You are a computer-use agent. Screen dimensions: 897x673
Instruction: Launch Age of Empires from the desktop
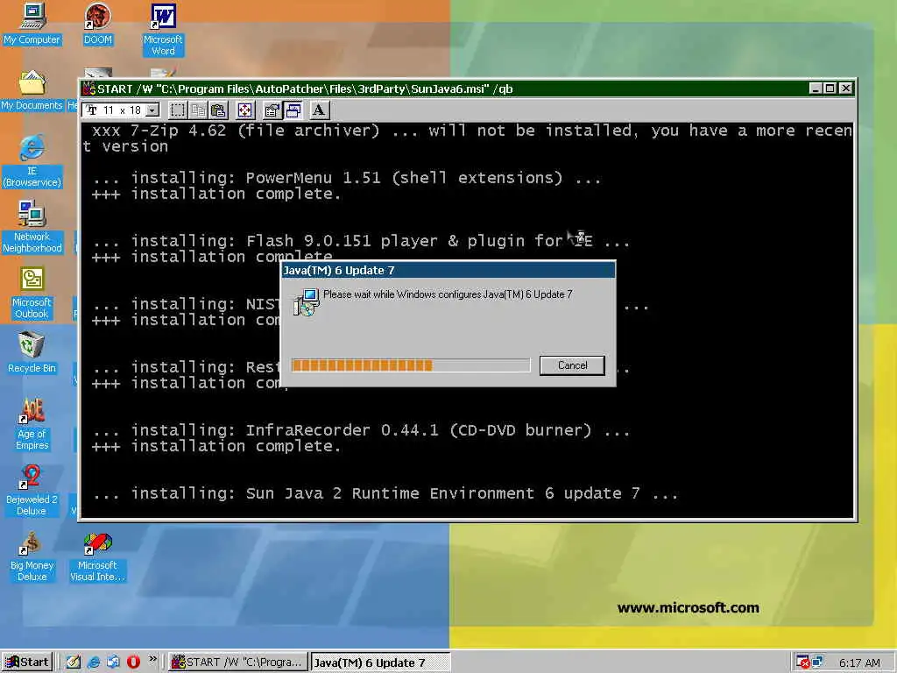tap(32, 425)
